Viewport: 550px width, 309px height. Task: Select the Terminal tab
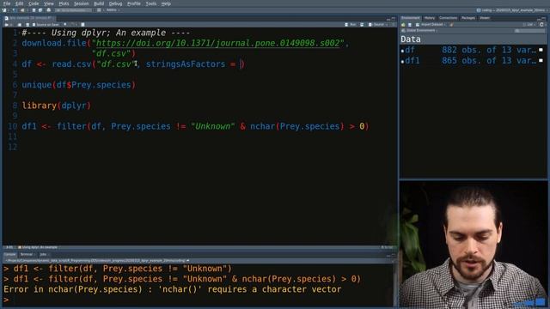pyautogui.click(x=27, y=254)
